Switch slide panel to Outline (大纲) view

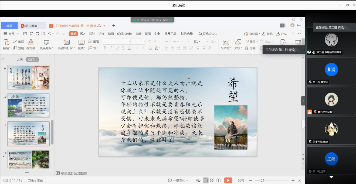tap(20, 60)
